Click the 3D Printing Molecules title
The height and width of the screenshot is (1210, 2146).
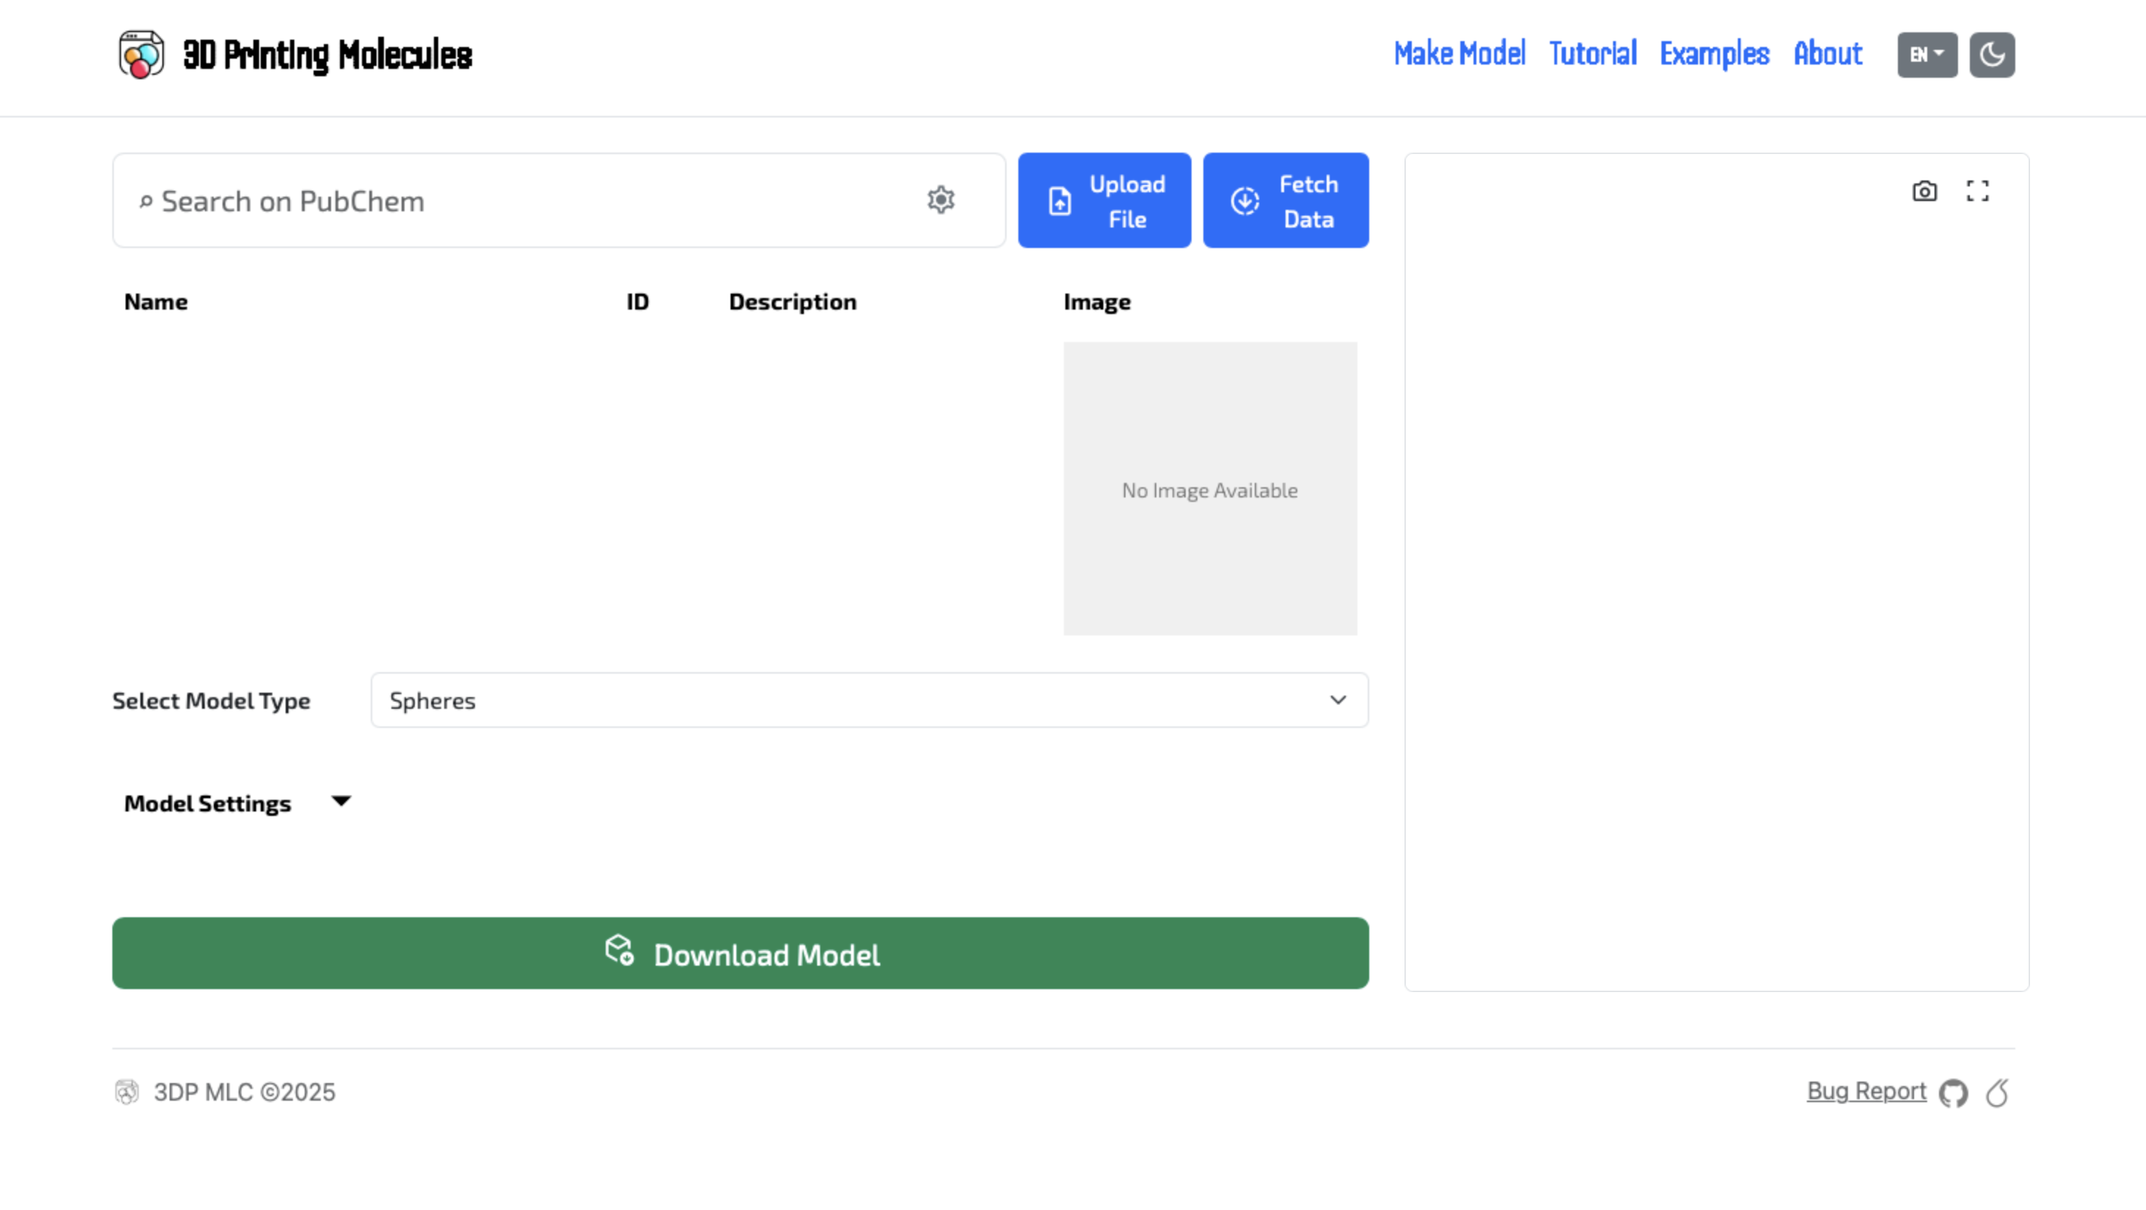click(x=327, y=55)
